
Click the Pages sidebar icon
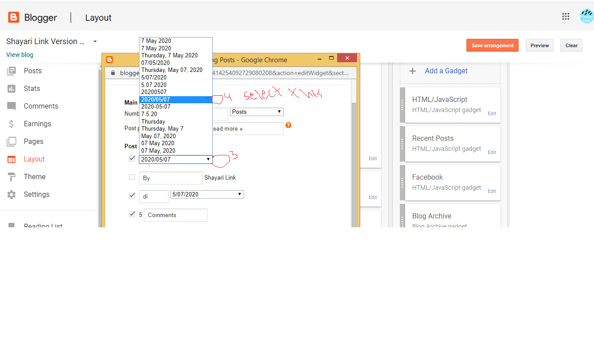11,142
